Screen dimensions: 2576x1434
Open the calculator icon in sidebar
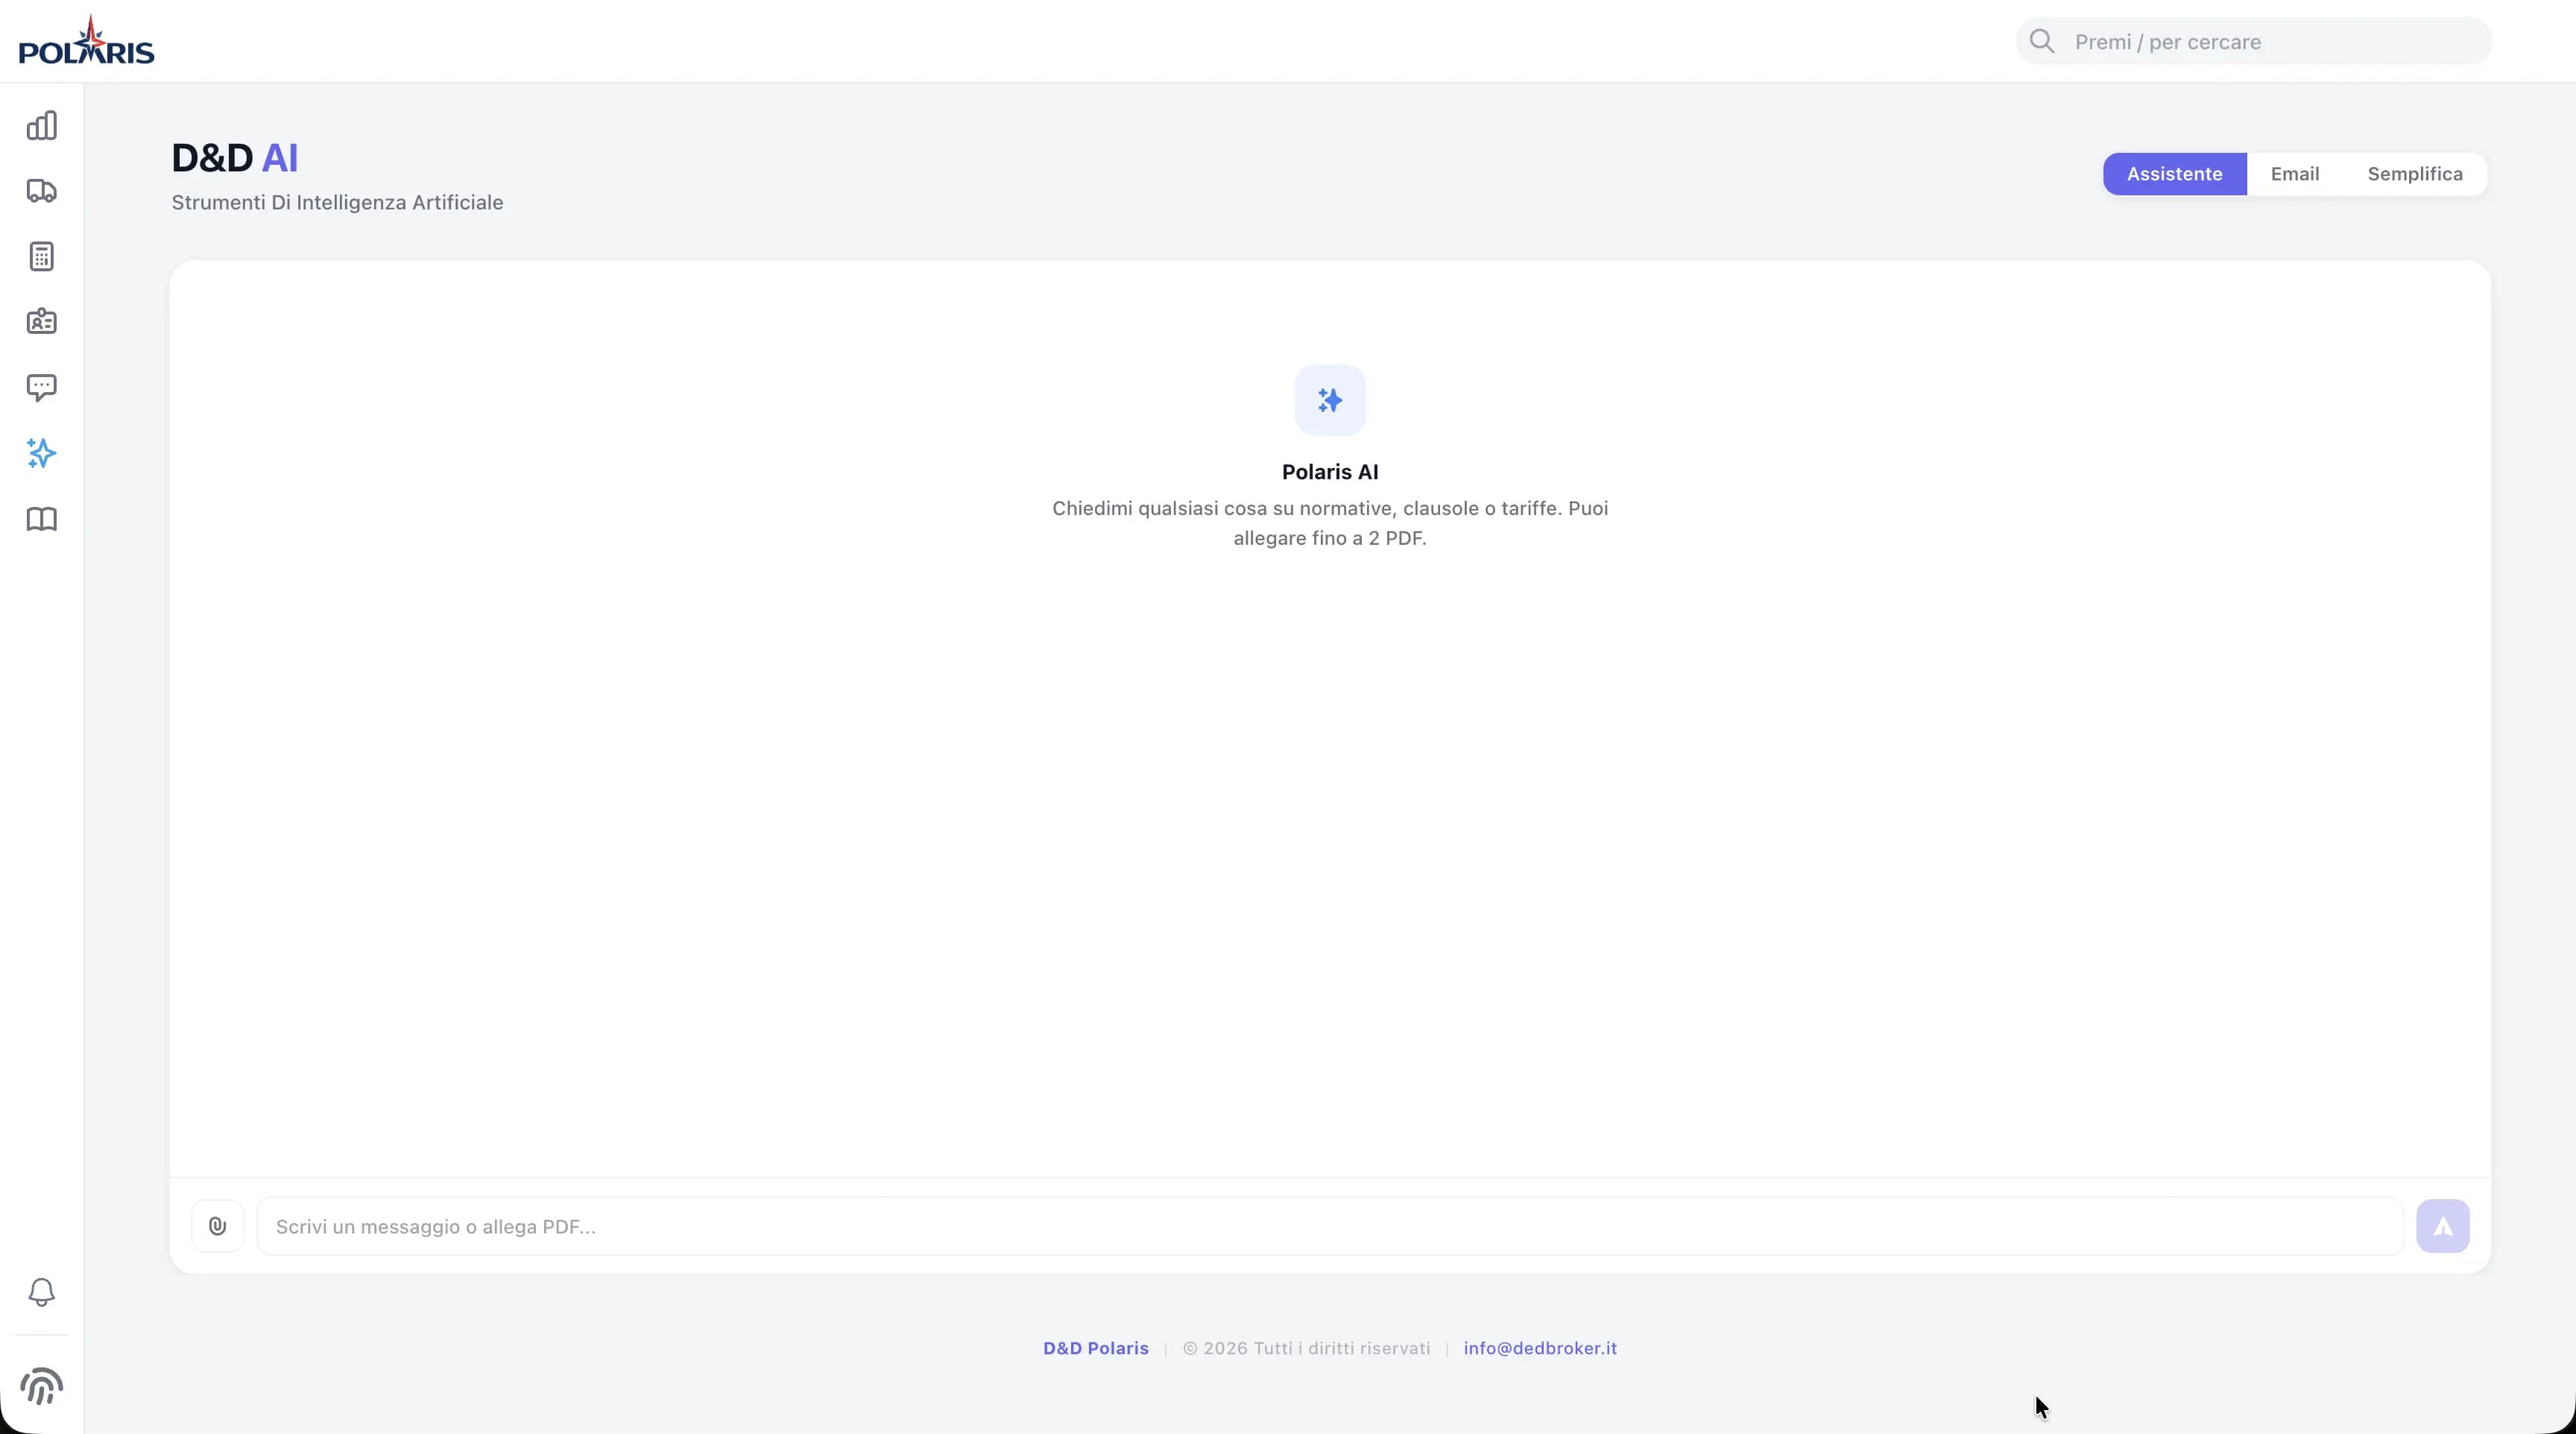point(41,257)
